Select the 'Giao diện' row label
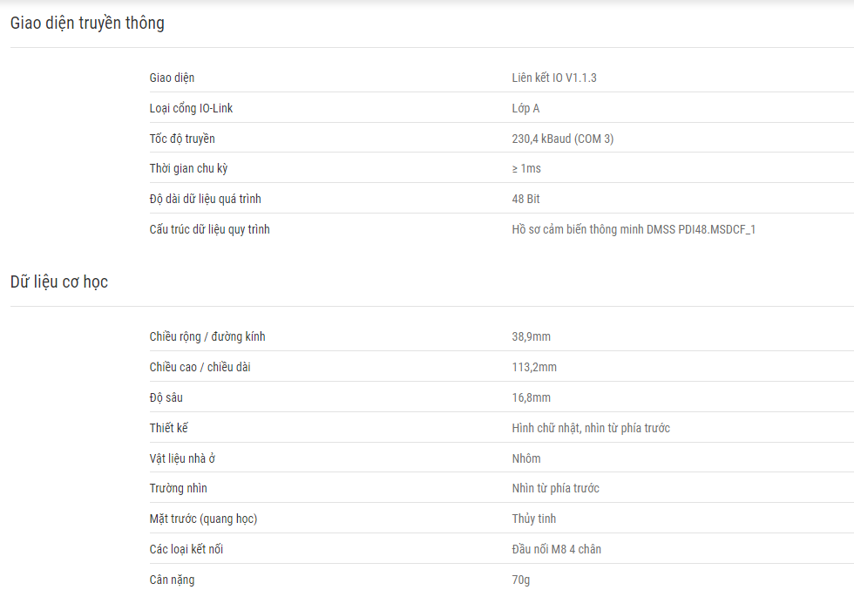 [172, 78]
